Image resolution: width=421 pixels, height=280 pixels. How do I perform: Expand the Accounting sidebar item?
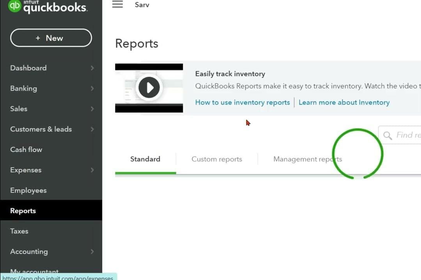point(92,252)
